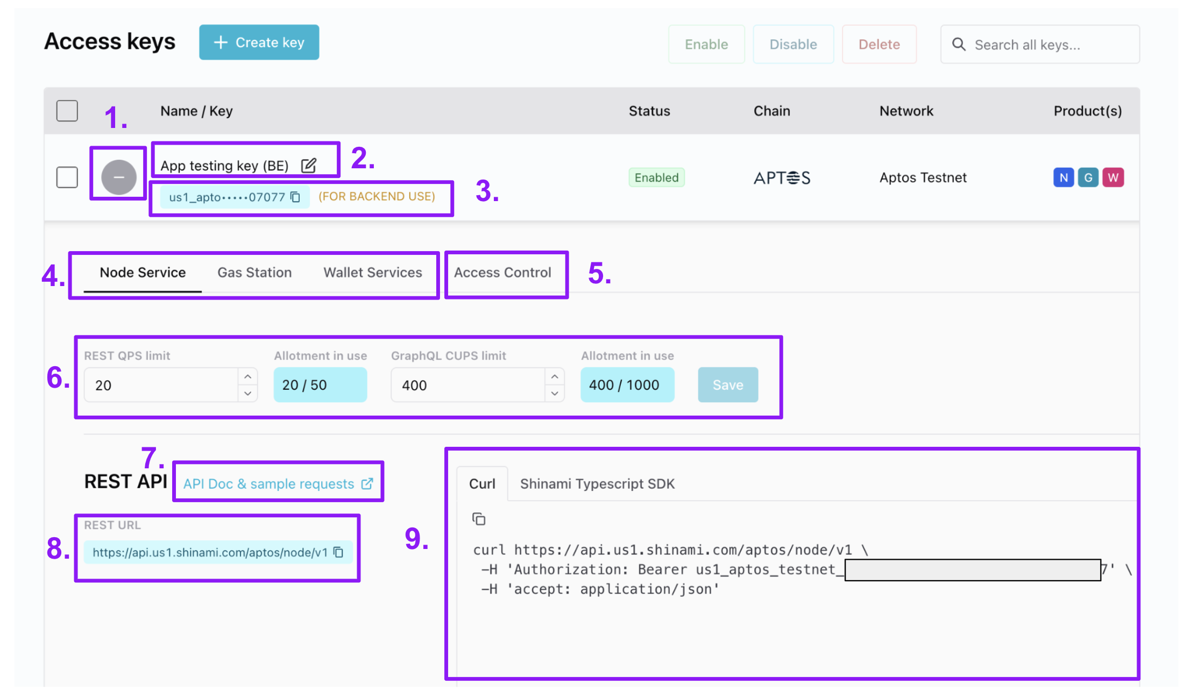Screen dimensions: 1191x699
Task: Focus the Search all keys field
Action: point(1040,44)
